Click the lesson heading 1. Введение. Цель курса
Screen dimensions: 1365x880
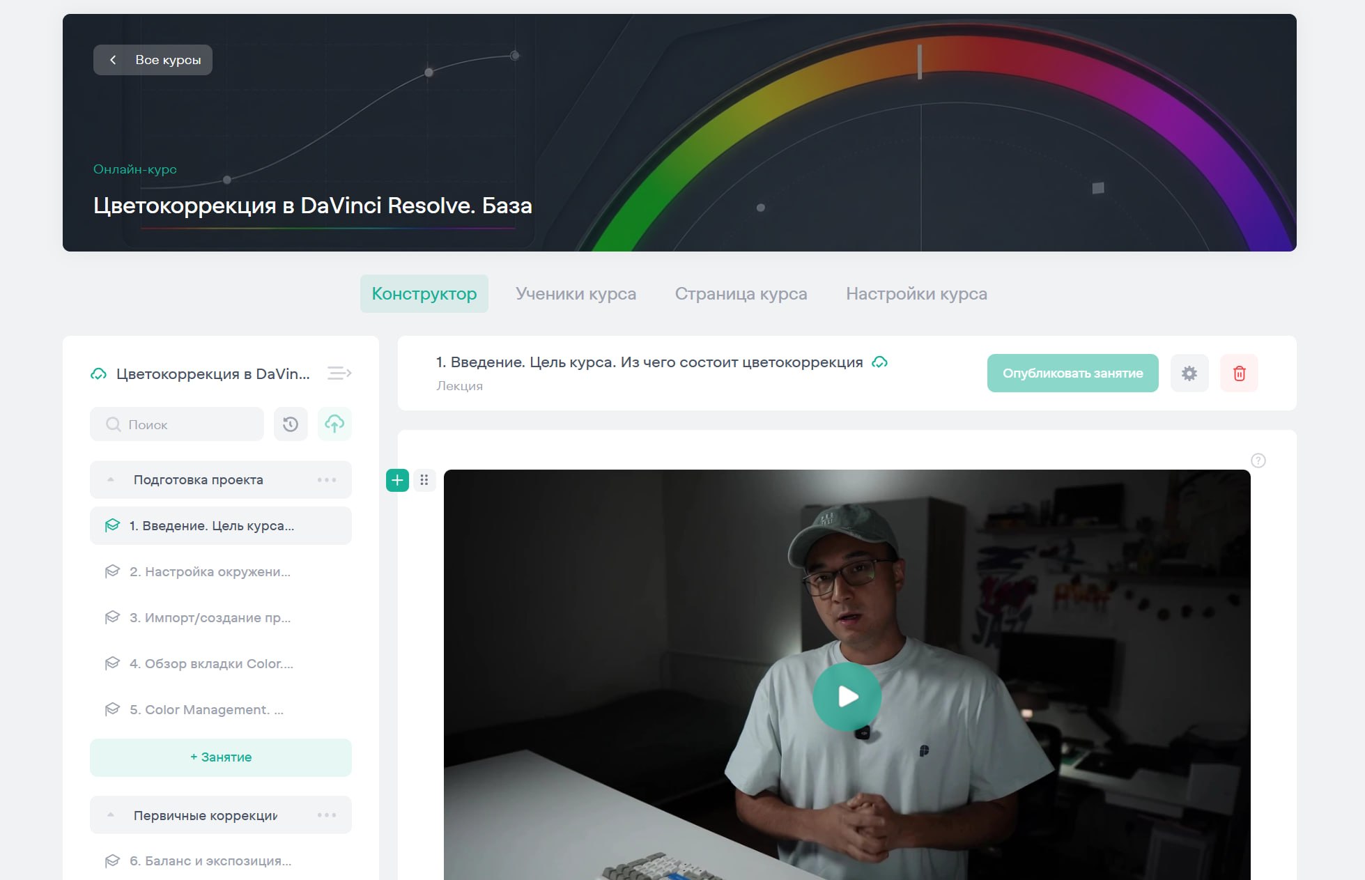tap(649, 362)
